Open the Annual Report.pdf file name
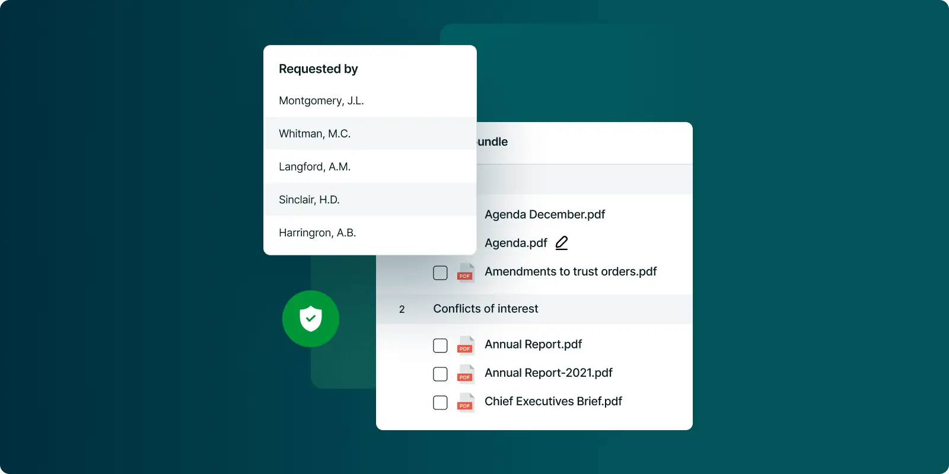The width and height of the screenshot is (949, 474). (x=533, y=344)
